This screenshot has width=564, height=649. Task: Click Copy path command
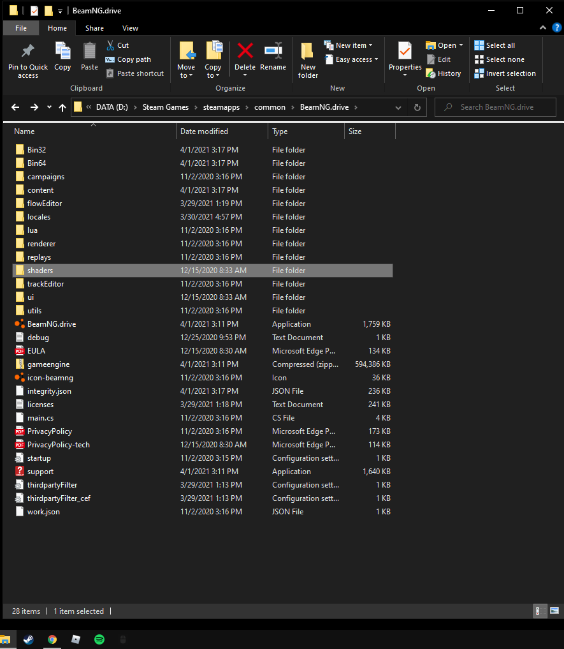pyautogui.click(x=128, y=59)
